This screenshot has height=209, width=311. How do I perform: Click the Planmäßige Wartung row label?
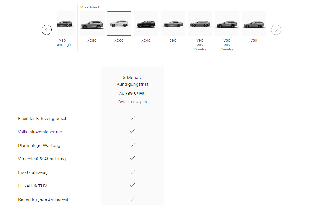(39, 146)
